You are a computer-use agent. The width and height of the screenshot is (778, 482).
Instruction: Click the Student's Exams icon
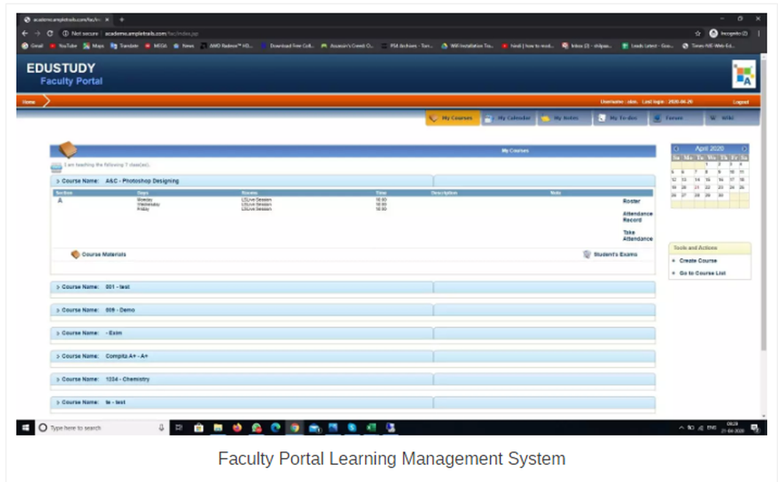coord(587,254)
